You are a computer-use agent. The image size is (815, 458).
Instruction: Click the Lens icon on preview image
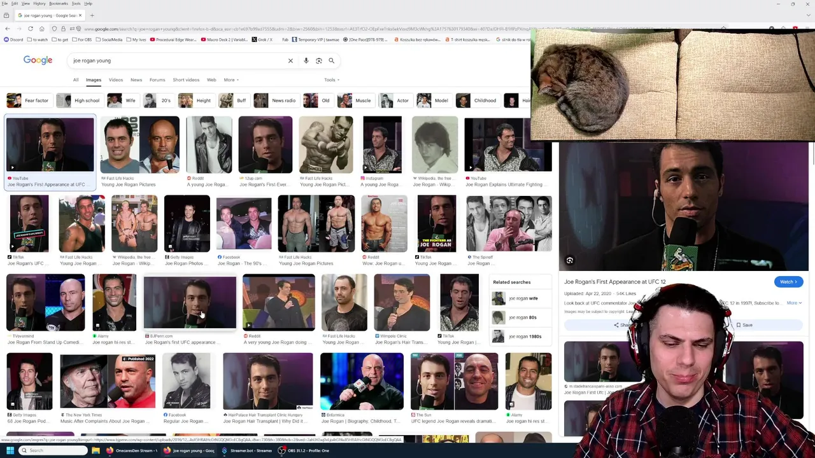coord(570,260)
